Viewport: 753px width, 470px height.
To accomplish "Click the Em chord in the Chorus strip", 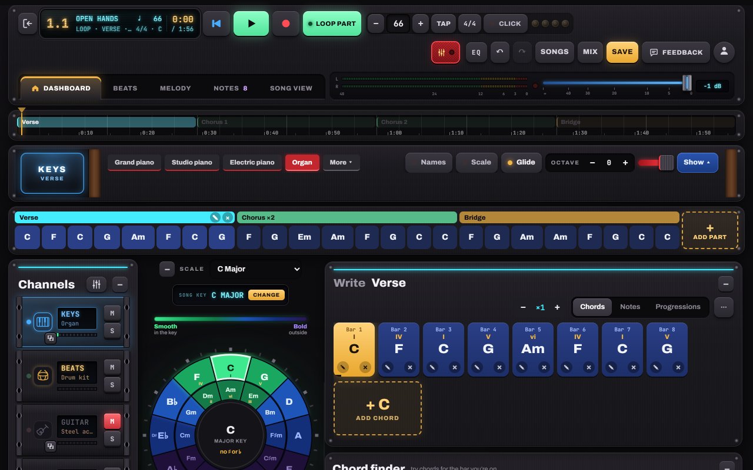I will pos(304,237).
